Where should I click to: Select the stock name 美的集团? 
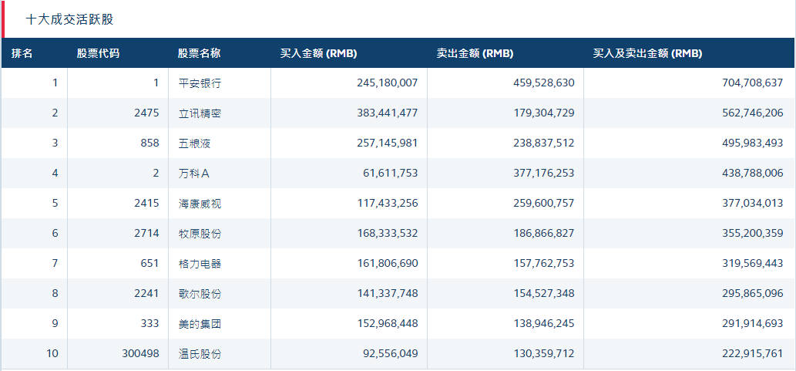pyautogui.click(x=200, y=324)
